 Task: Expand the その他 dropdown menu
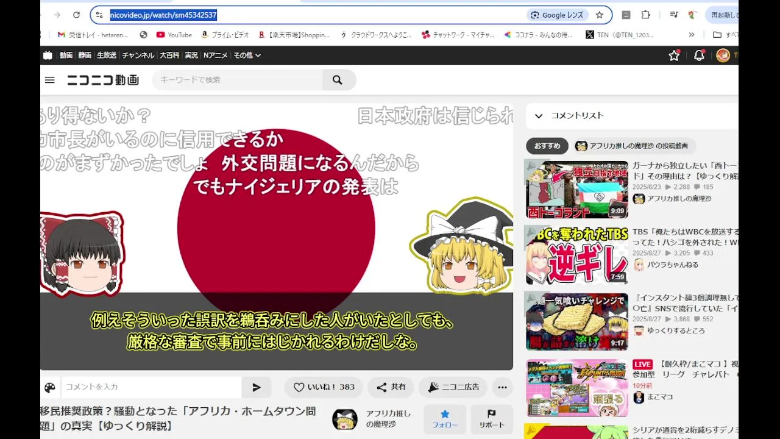pos(247,55)
